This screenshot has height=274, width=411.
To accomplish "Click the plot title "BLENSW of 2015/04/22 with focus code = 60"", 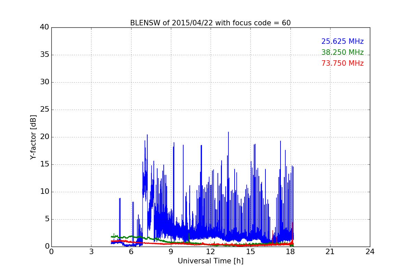I will tap(210, 23).
